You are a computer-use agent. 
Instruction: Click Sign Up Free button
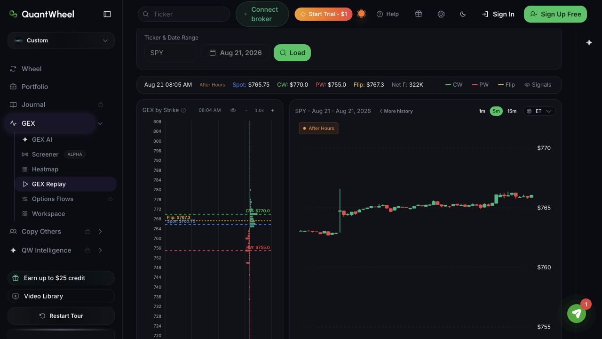(555, 14)
